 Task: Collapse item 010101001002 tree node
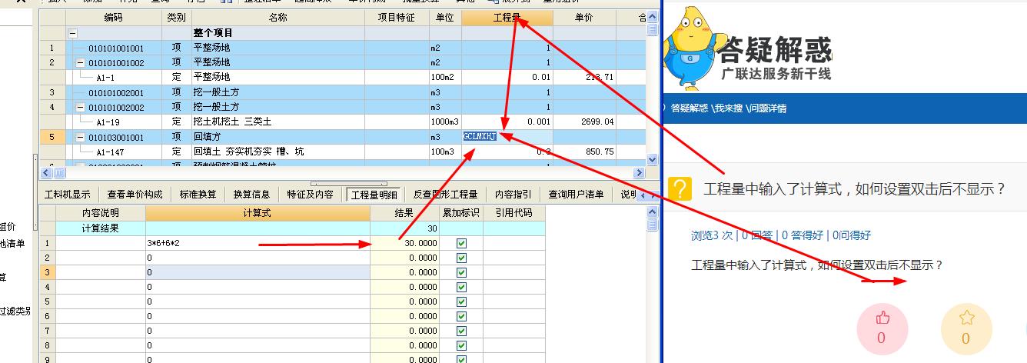coord(81,62)
